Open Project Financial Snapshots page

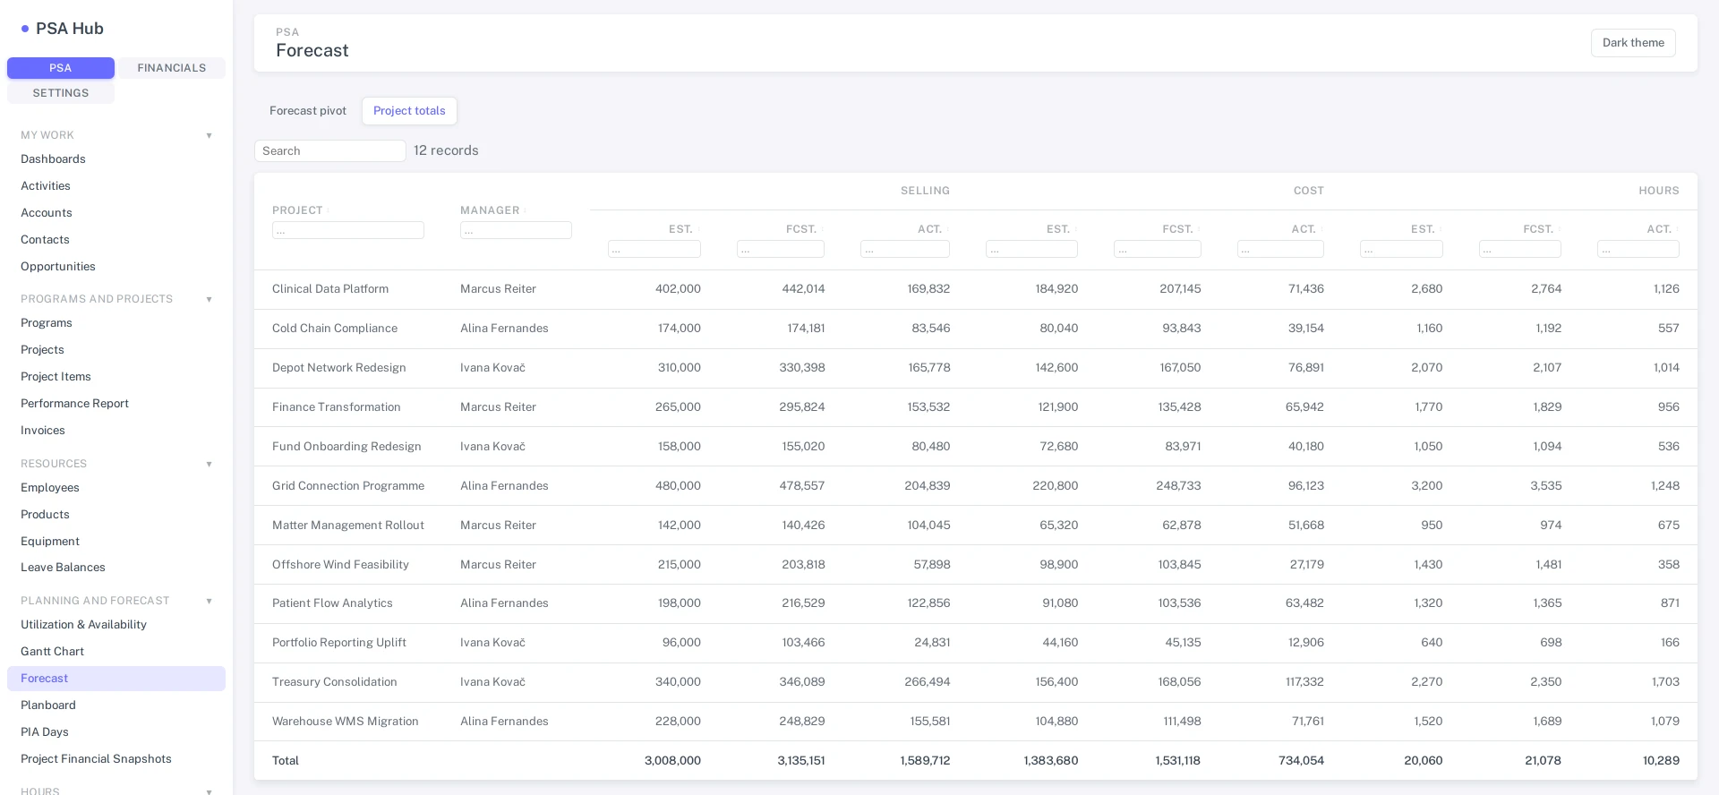(116, 759)
